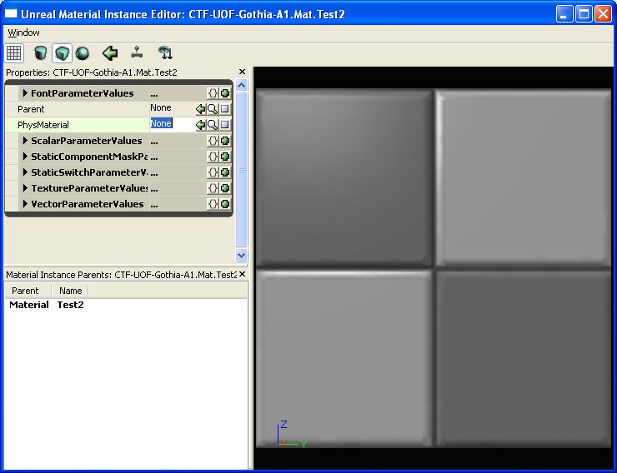Click the show-all-parameters toolbar icon
This screenshot has height=473, width=617.
tap(138, 53)
